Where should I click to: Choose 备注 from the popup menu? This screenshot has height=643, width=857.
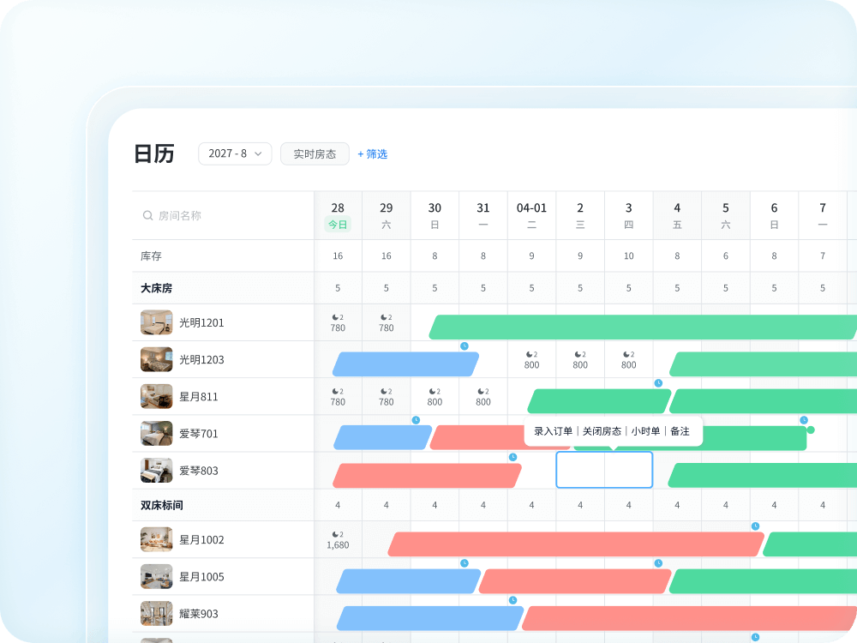tap(680, 431)
